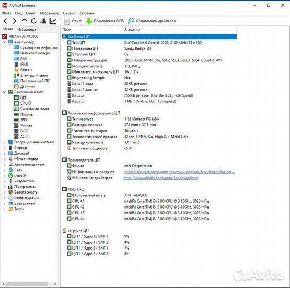Image resolution: width=290 pixels, height=288 pixels.
Task: Go back with the left arrow toolbar icon
Action: tap(5, 21)
